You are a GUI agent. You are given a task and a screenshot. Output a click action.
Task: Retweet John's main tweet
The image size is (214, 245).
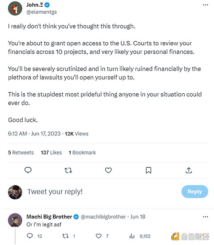point(68,170)
